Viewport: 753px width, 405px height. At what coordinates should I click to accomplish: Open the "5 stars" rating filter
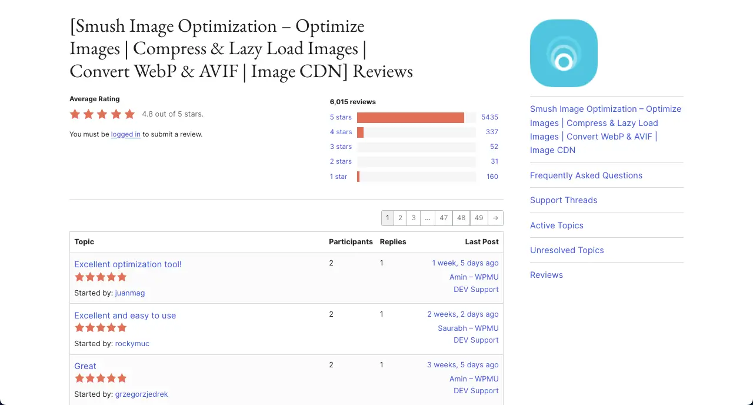click(x=340, y=117)
